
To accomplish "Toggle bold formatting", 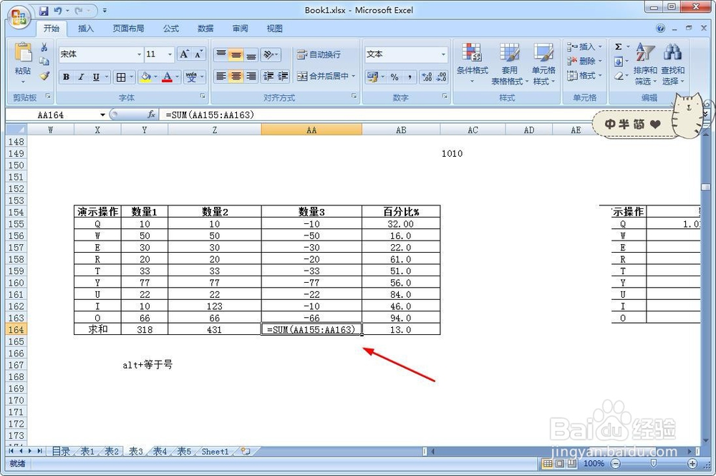I will click(x=66, y=75).
